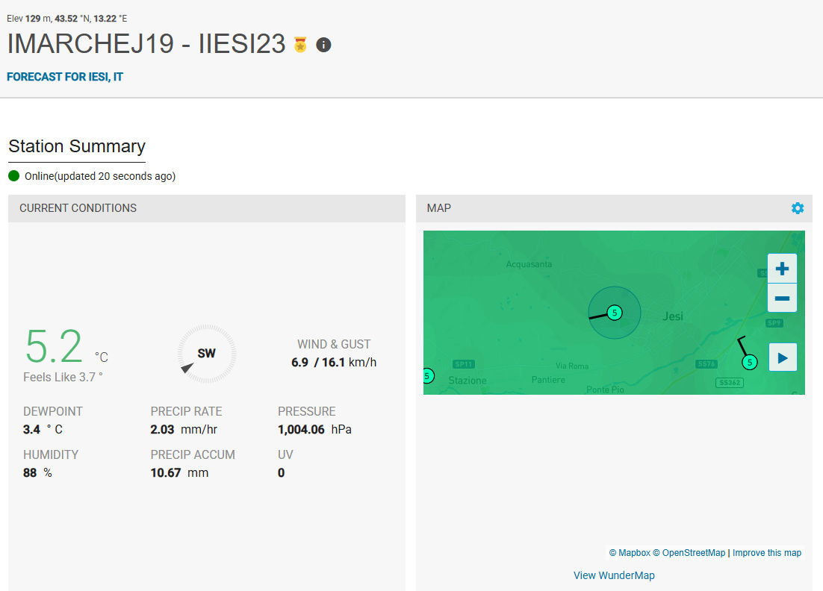Follow the OpenStreetMap attribution link
The height and width of the screenshot is (591, 823).
click(x=689, y=553)
